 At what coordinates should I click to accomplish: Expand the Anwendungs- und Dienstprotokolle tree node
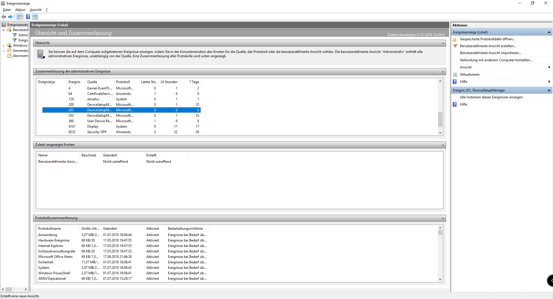tap(3, 51)
